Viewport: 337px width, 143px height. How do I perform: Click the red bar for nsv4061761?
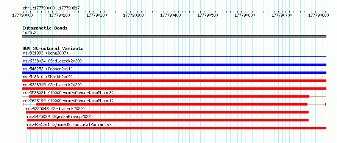[177, 128]
